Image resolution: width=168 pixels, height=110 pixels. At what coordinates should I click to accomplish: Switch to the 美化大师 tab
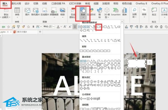point(16,4)
